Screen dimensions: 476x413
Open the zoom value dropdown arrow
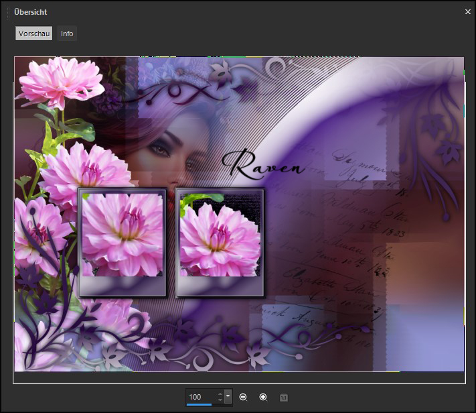pyautogui.click(x=228, y=397)
